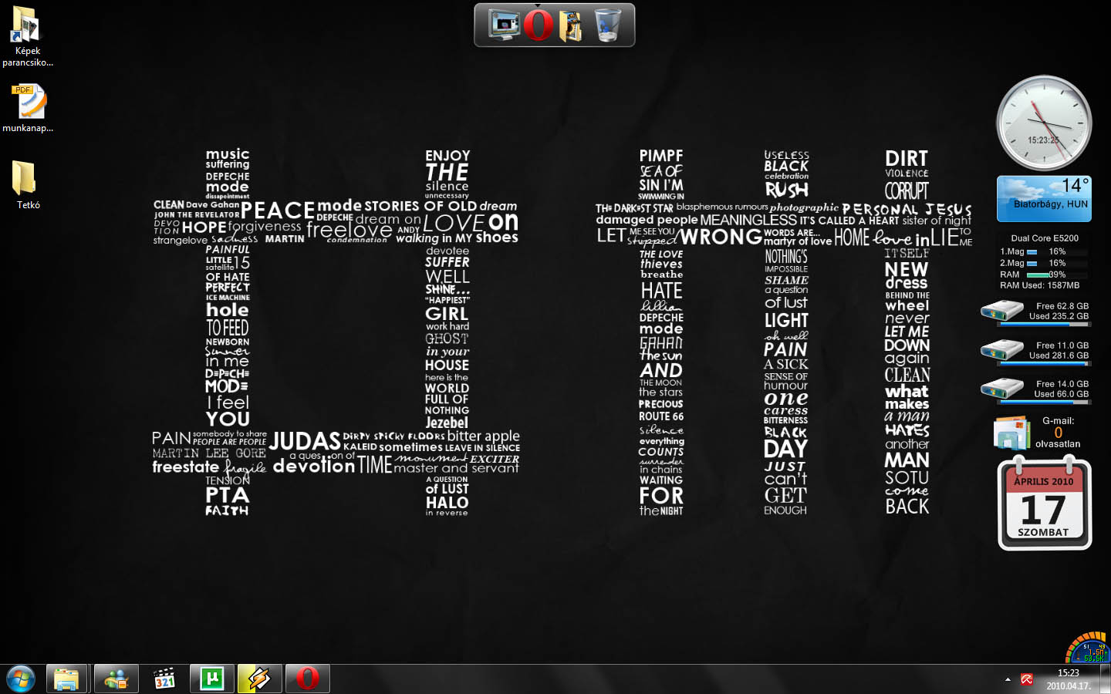Open the Képek parancsiko desktop shortcut

pyautogui.click(x=28, y=36)
